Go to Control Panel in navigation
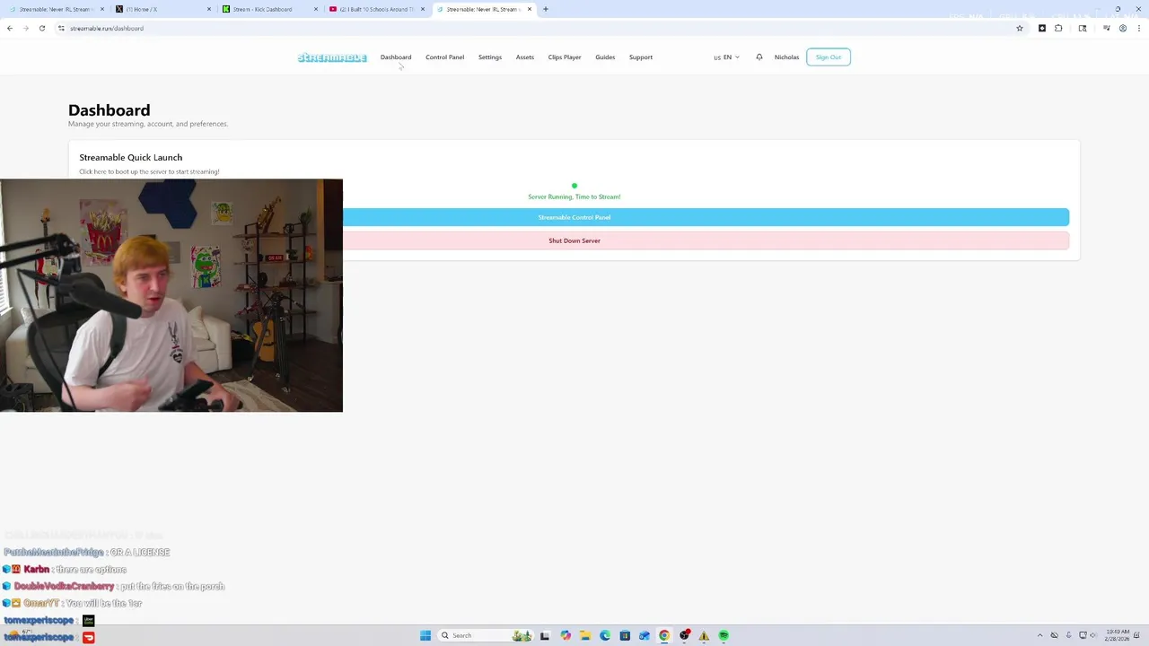The width and height of the screenshot is (1149, 646). click(x=444, y=57)
